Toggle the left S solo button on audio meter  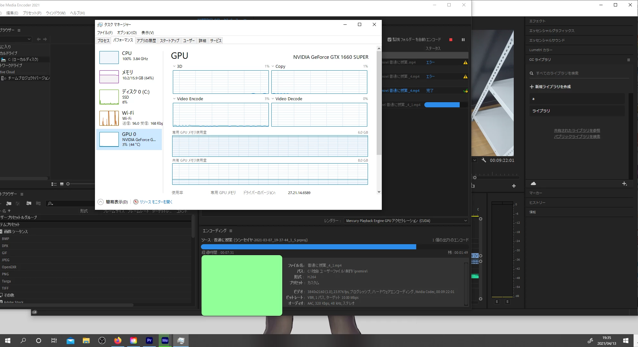497,302
